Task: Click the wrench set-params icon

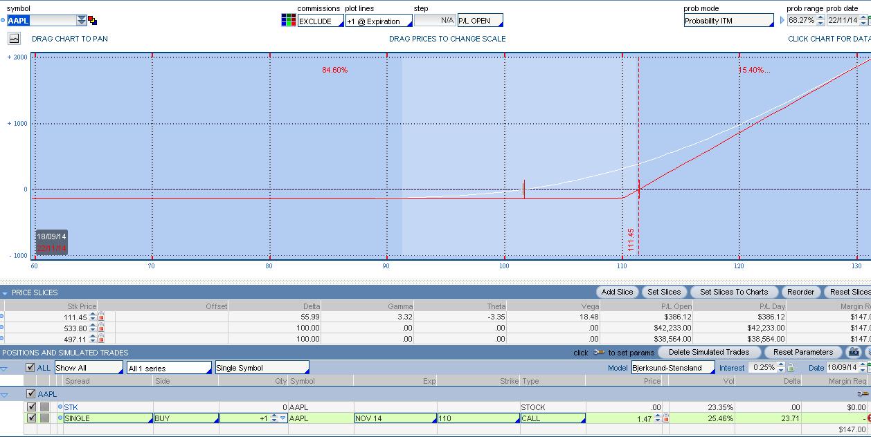Action: [598, 353]
